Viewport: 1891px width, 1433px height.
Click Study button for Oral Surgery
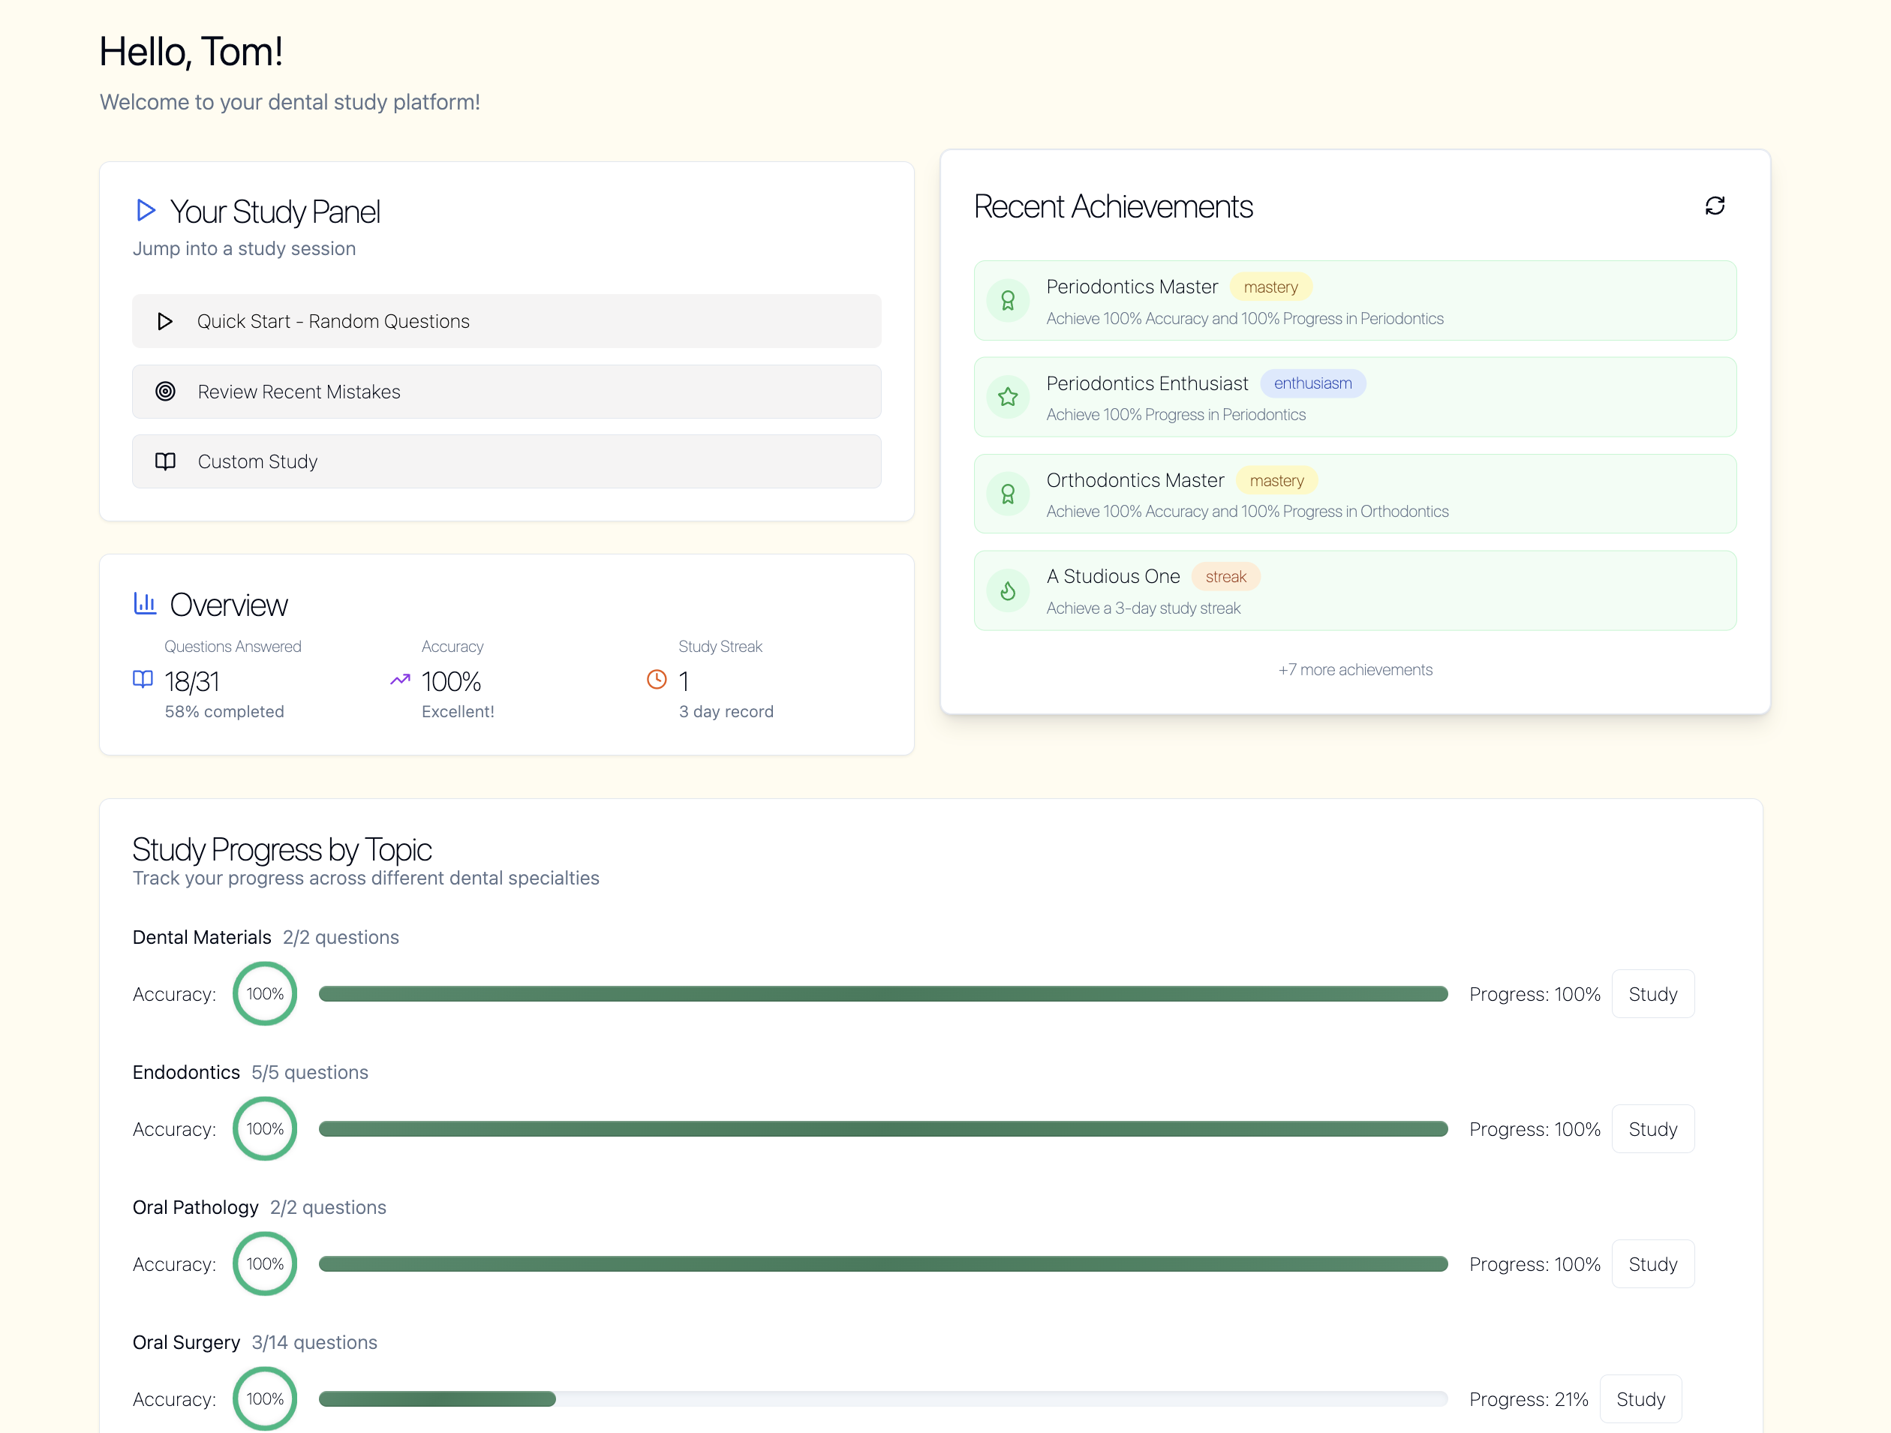[x=1640, y=1398]
